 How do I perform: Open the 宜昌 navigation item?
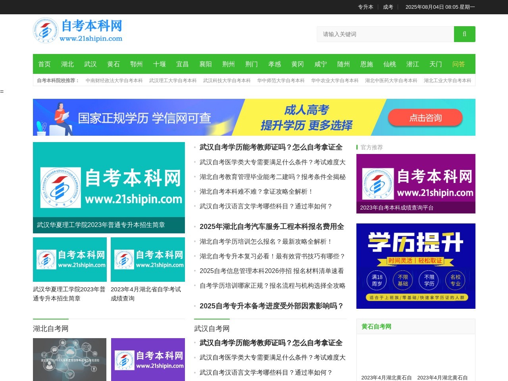click(183, 64)
